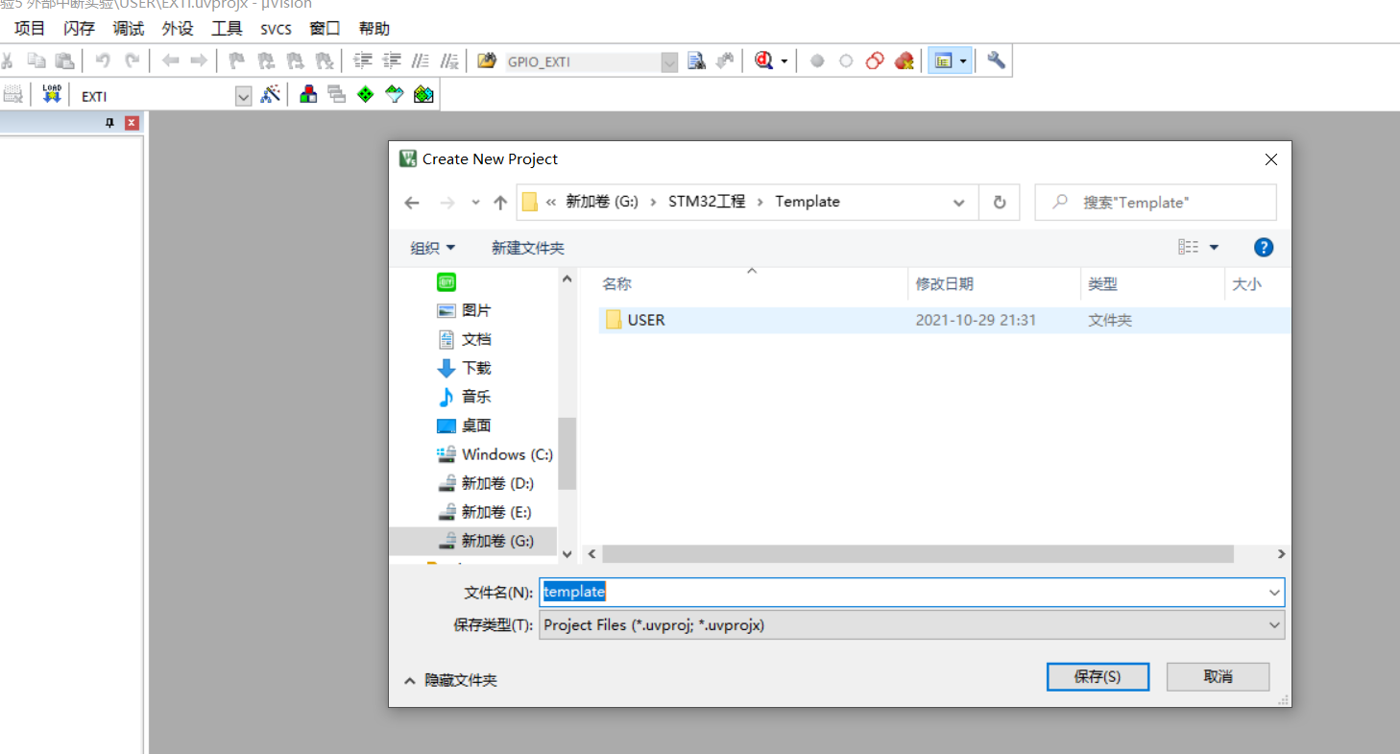Click the Insert Breakpoint solid dot icon
1400x754 pixels.
817,61
